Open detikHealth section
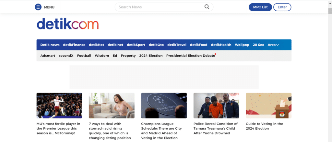The image size is (332, 142). (221, 45)
